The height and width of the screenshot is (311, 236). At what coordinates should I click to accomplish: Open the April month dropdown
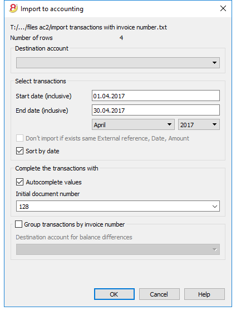[x=133, y=124]
